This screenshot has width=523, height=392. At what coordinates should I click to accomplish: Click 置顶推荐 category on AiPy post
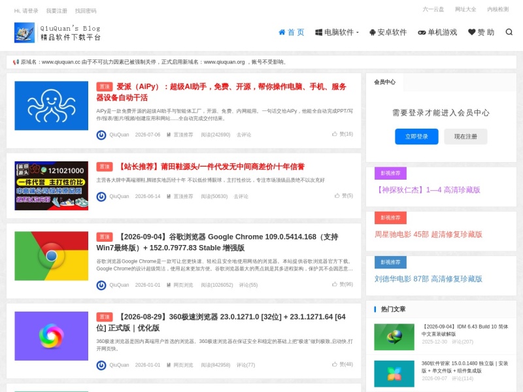pyautogui.click(x=183, y=135)
